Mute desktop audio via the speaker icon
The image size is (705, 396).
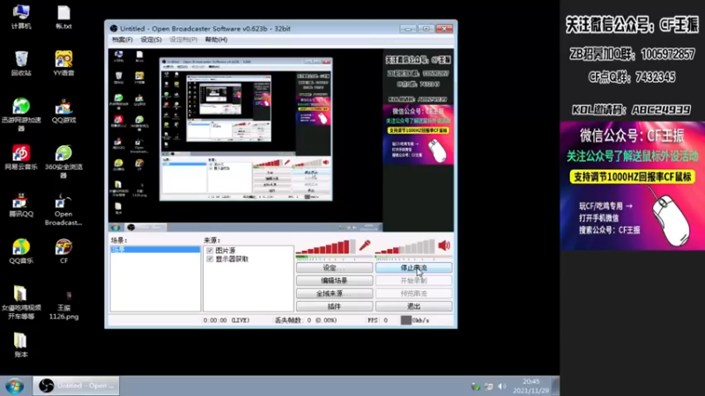tap(444, 246)
